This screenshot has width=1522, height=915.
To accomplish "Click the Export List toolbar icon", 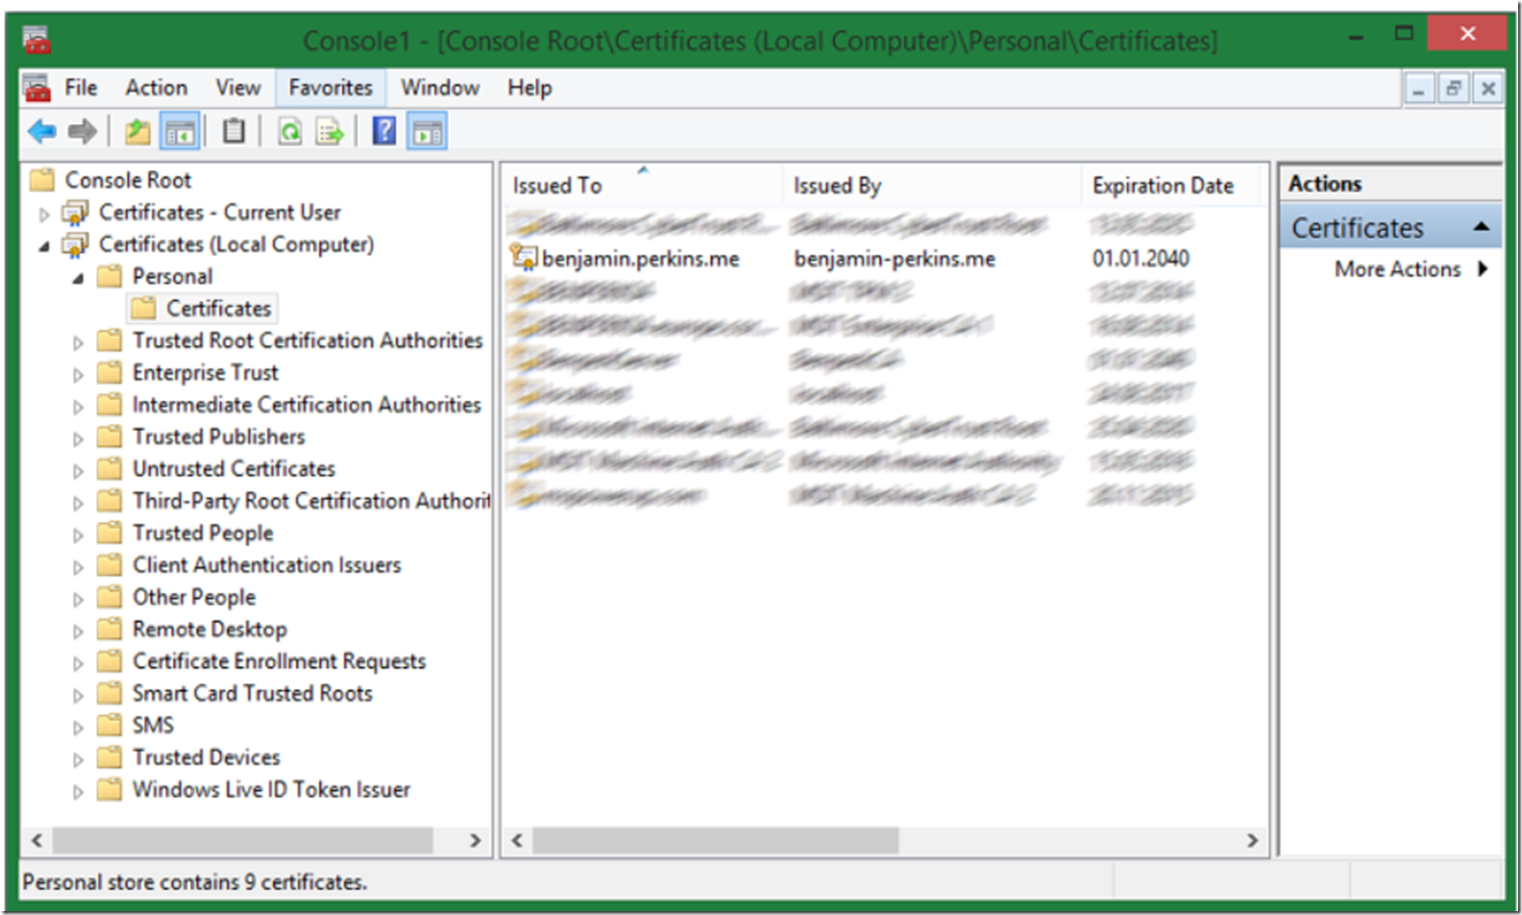I will 330,131.
